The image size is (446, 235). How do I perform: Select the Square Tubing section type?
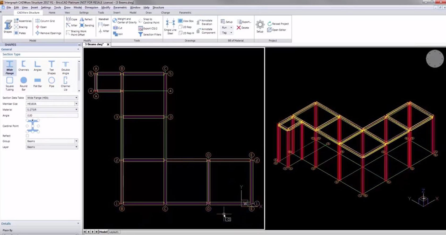tap(10, 84)
